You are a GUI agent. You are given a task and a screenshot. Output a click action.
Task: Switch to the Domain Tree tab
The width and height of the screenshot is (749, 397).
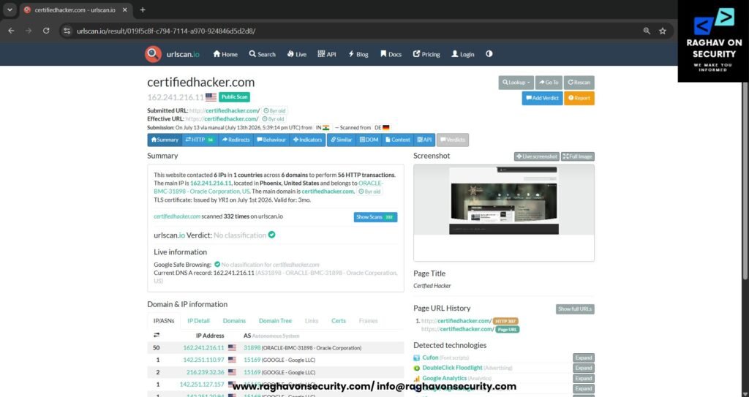point(275,321)
